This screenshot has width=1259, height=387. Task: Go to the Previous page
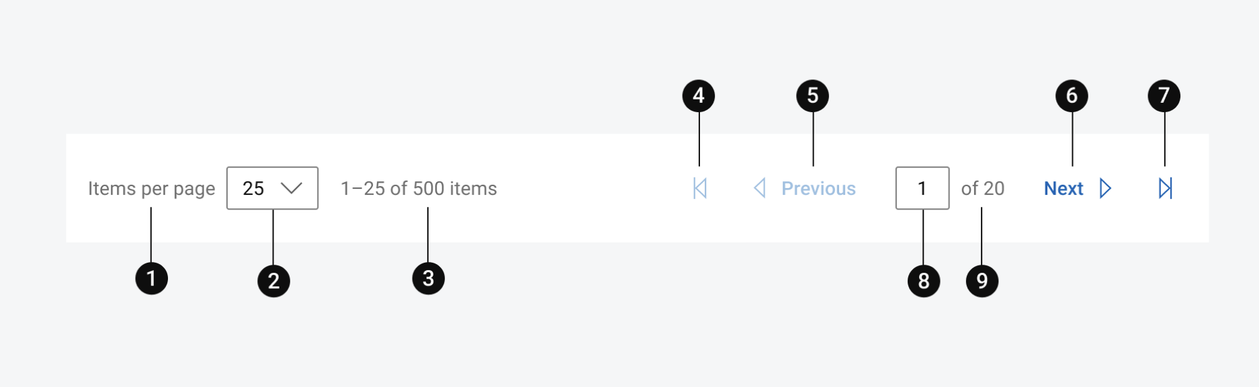pos(818,189)
